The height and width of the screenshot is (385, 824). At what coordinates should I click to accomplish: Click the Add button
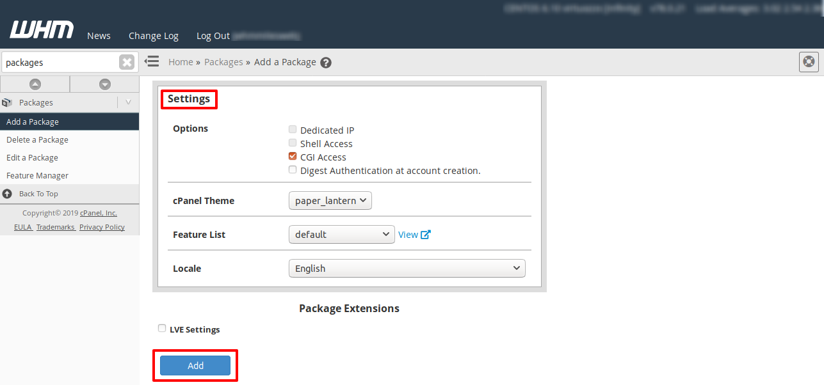pyautogui.click(x=195, y=365)
